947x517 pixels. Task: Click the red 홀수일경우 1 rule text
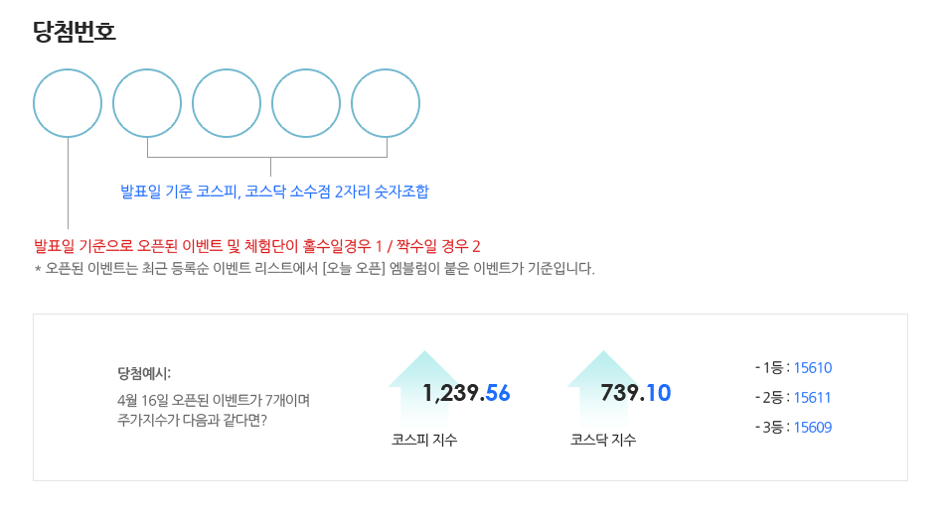pyautogui.click(x=256, y=246)
